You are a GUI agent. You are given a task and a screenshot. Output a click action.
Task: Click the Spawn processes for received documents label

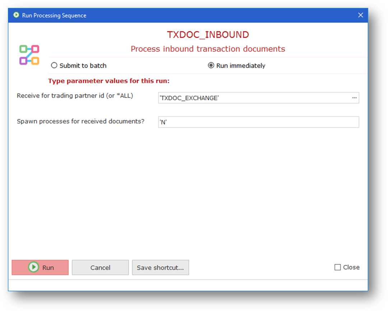click(80, 121)
